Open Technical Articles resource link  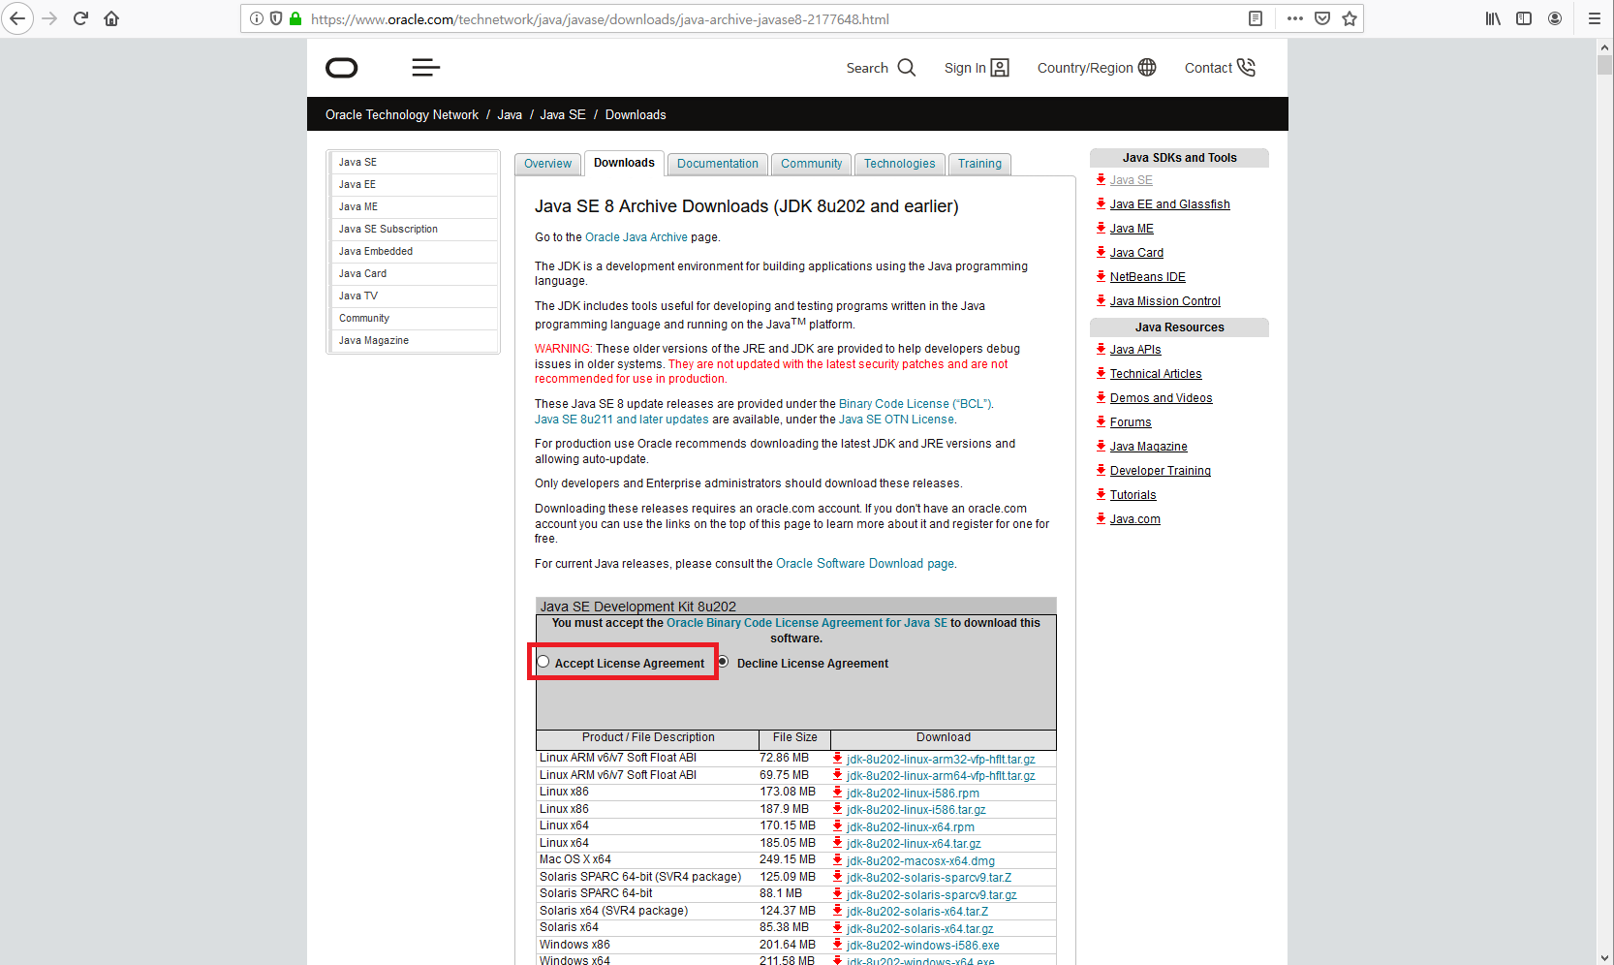tap(1156, 374)
